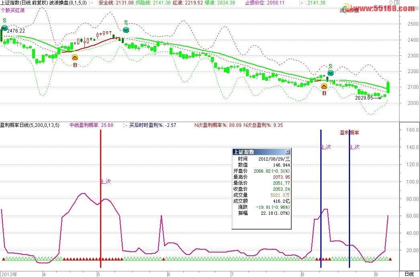This screenshot has width=420, height=277.
Task: Click the 安全线: 2131.08 value
Action: coord(116,3)
